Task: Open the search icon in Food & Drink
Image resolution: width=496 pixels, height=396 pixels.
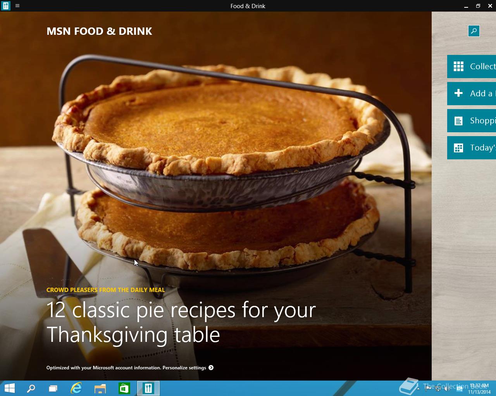Action: [474, 31]
